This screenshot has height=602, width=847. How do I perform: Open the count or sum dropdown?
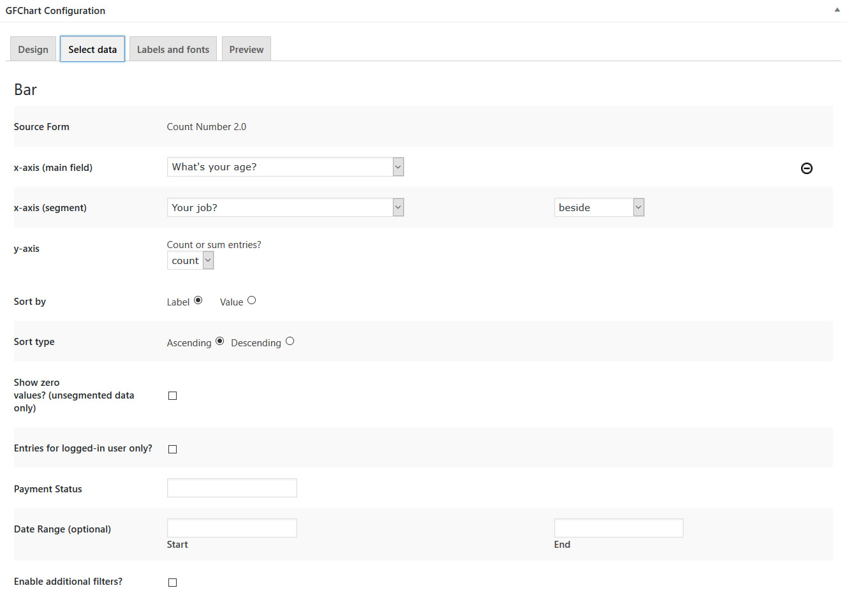[190, 261]
